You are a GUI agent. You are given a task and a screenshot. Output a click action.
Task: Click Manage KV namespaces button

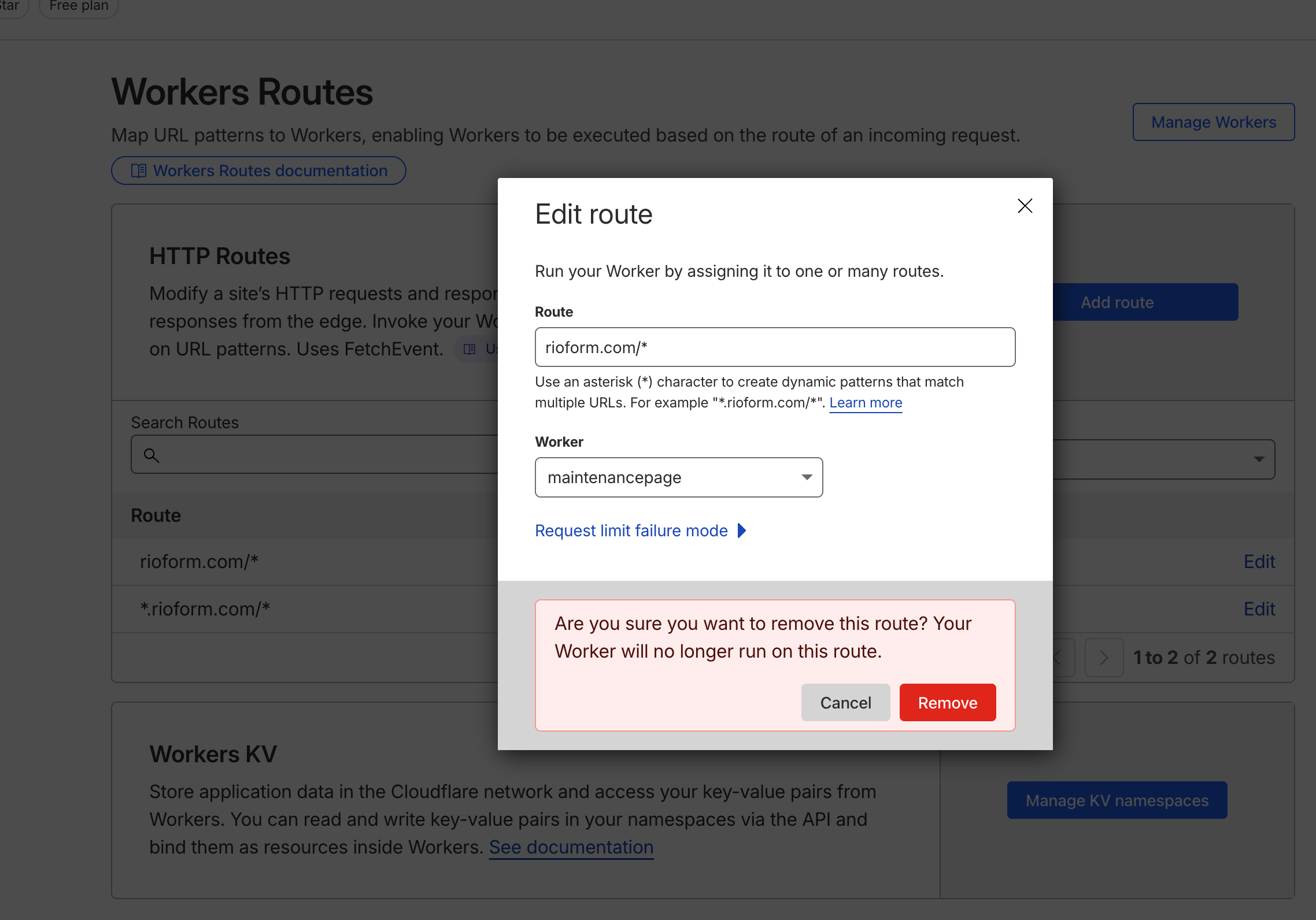[1117, 800]
